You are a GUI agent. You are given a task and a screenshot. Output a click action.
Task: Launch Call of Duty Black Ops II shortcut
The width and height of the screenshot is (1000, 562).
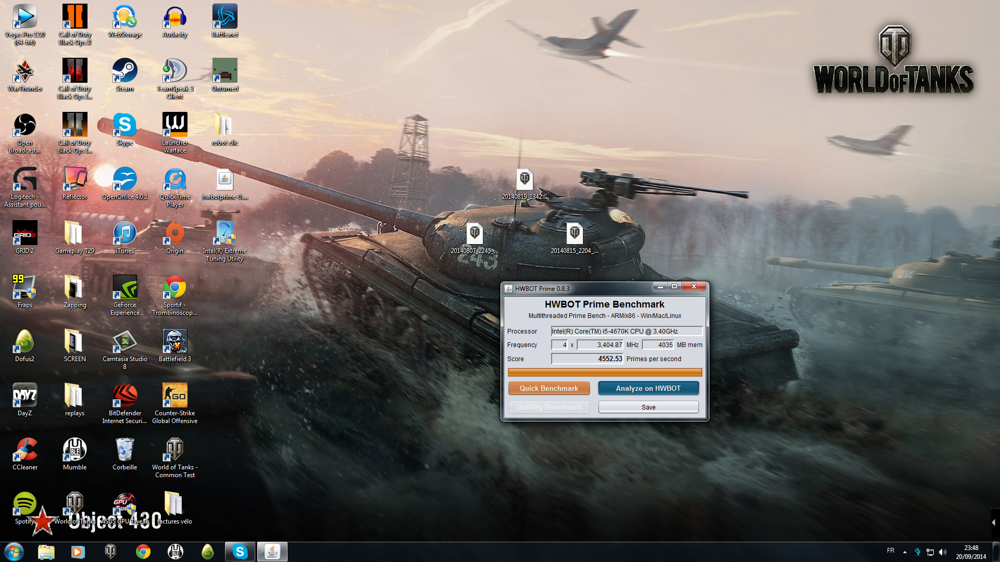pos(75,24)
